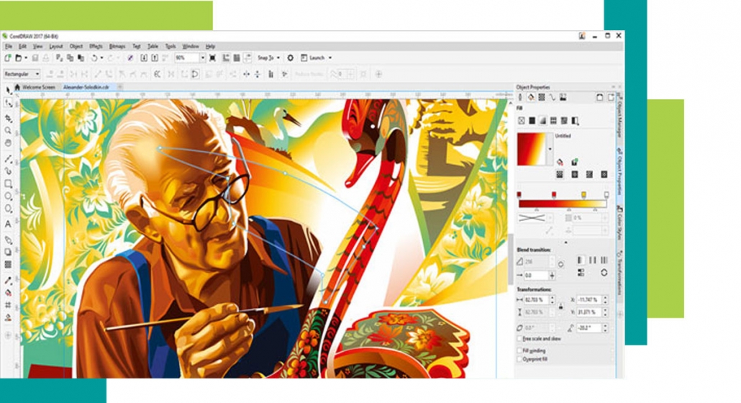Click the fountain fill preview swatch
This screenshot has width=741, height=403.
click(532, 149)
